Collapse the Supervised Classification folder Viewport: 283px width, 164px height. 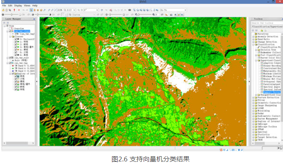pos(256,60)
